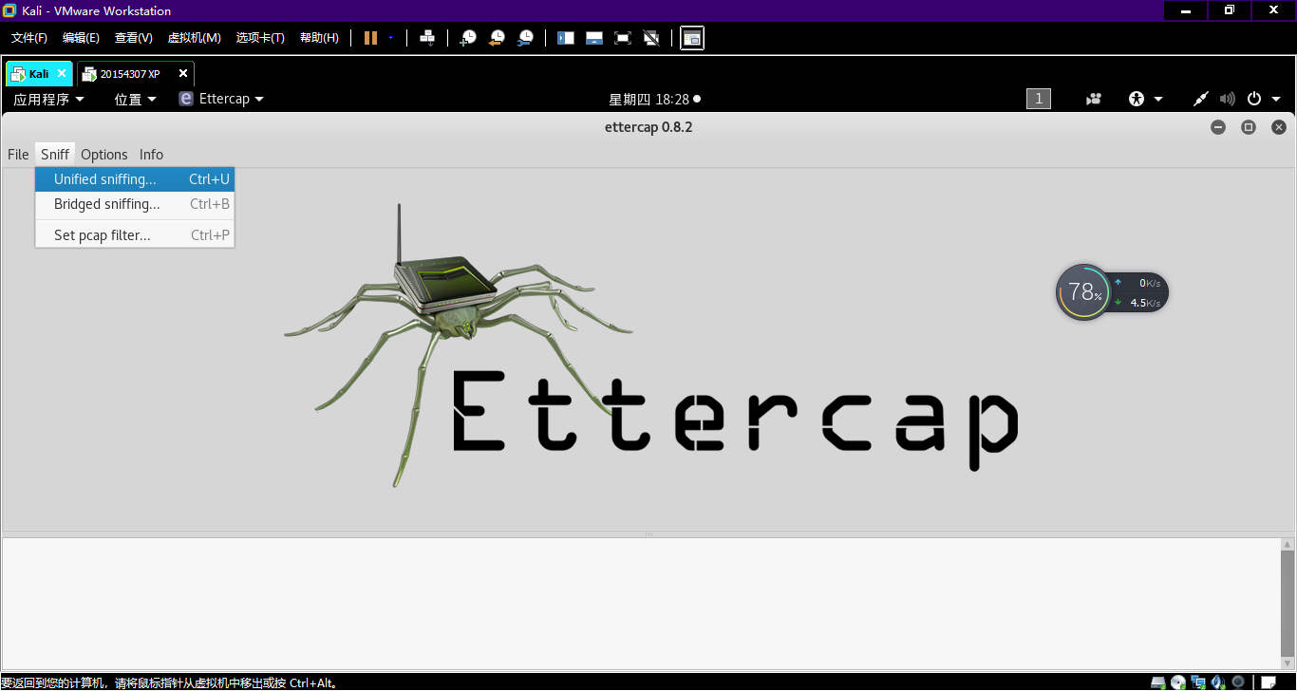Click the take snapshot icon in VMware toolbar
1297x691 pixels.
click(468, 38)
